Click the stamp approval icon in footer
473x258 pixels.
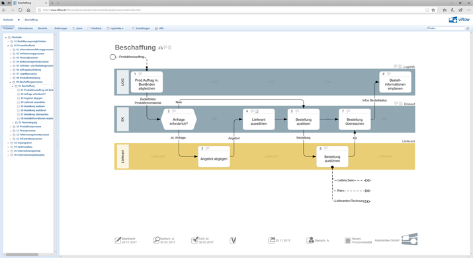[195, 240]
